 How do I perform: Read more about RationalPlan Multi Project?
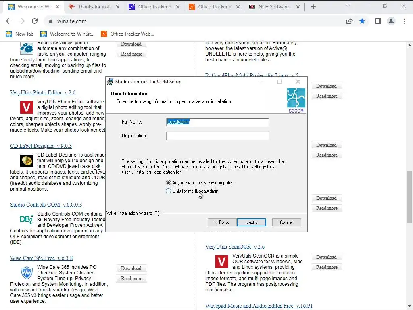pyautogui.click(x=327, y=96)
